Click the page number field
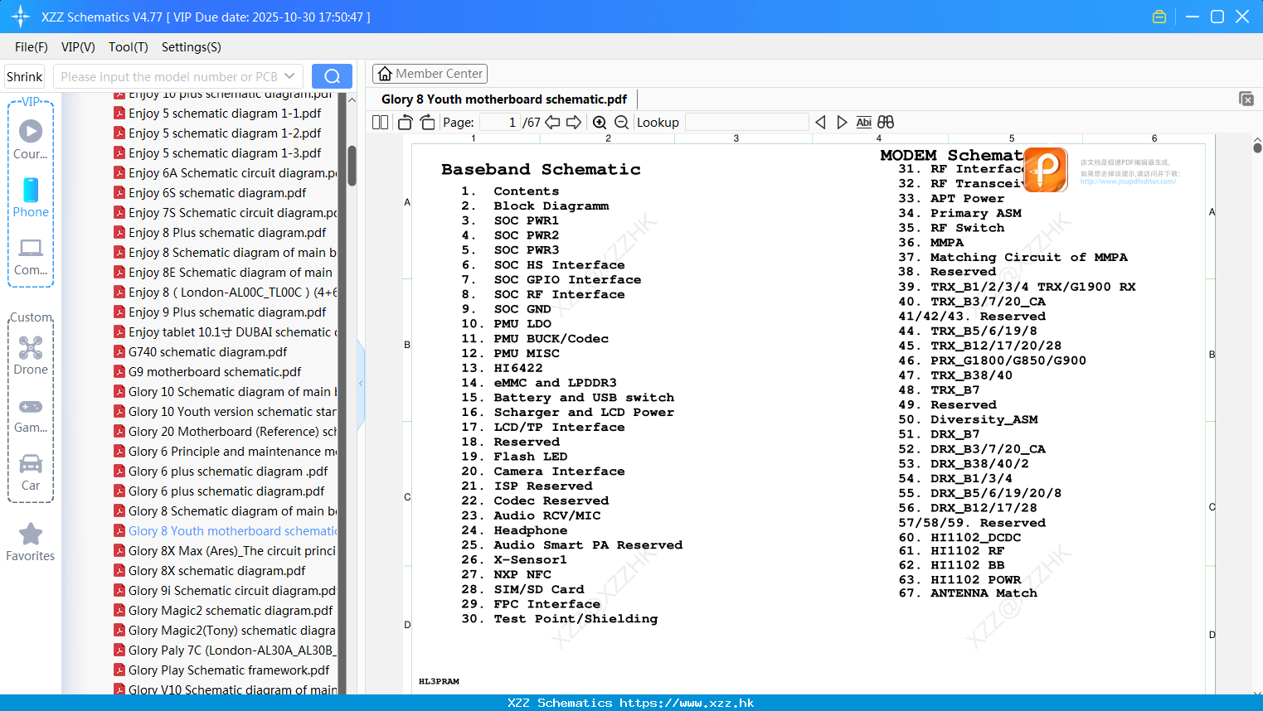Image resolution: width=1263 pixels, height=711 pixels. (x=500, y=123)
